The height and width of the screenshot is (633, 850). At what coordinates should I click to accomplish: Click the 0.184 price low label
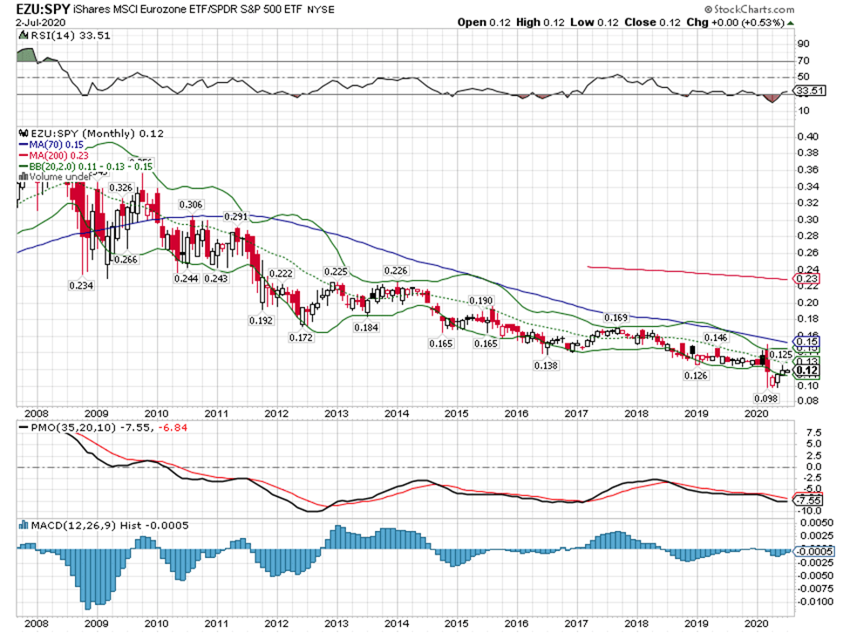(x=366, y=327)
